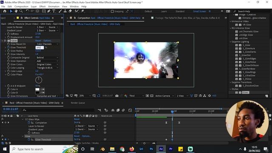Open Photoshop from taskbar
272x153 pixels.
pos(151,149)
